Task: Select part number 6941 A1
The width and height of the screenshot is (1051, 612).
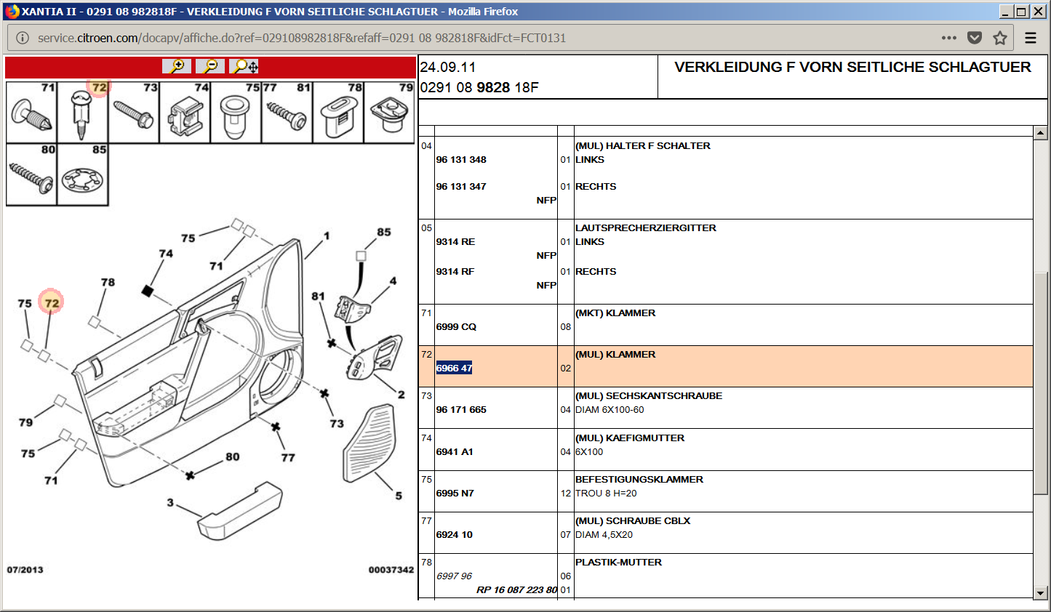Action: (x=455, y=452)
